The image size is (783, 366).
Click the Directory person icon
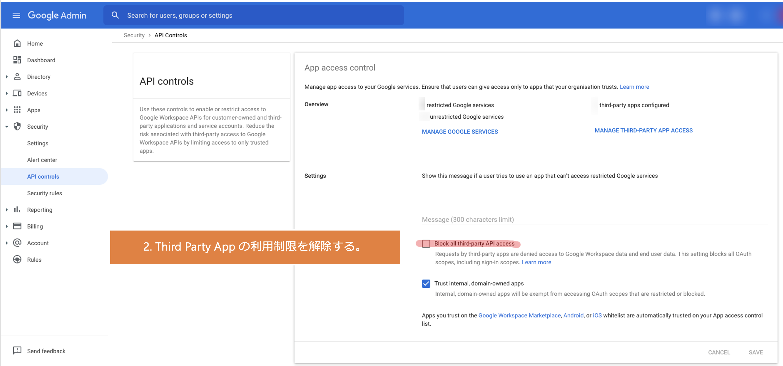pos(17,76)
